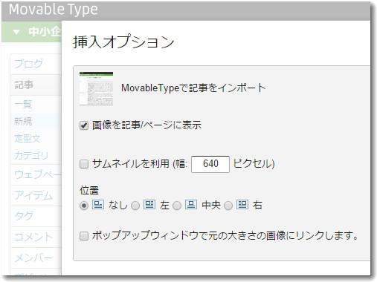This screenshot has width=377, height=282.
Task: Click the 'カテゴリ' sidebar link
Action: click(x=31, y=156)
